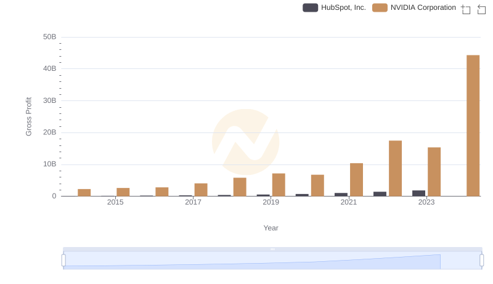493x284 pixels.
Task: Grab the right data zoom slider handle
Action: [x=482, y=261]
